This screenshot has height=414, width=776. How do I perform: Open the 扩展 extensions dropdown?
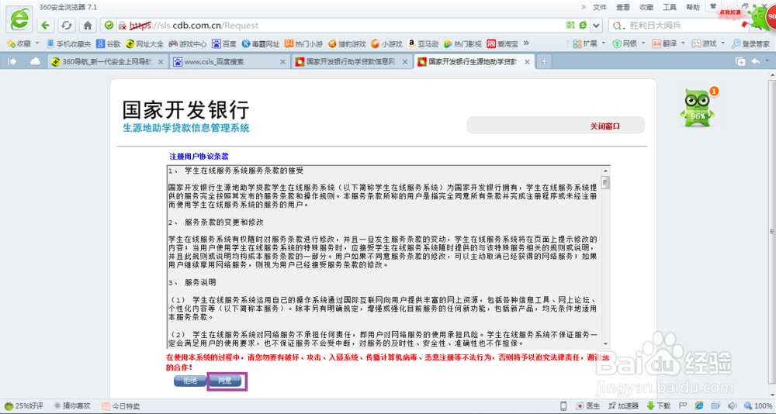(x=588, y=43)
